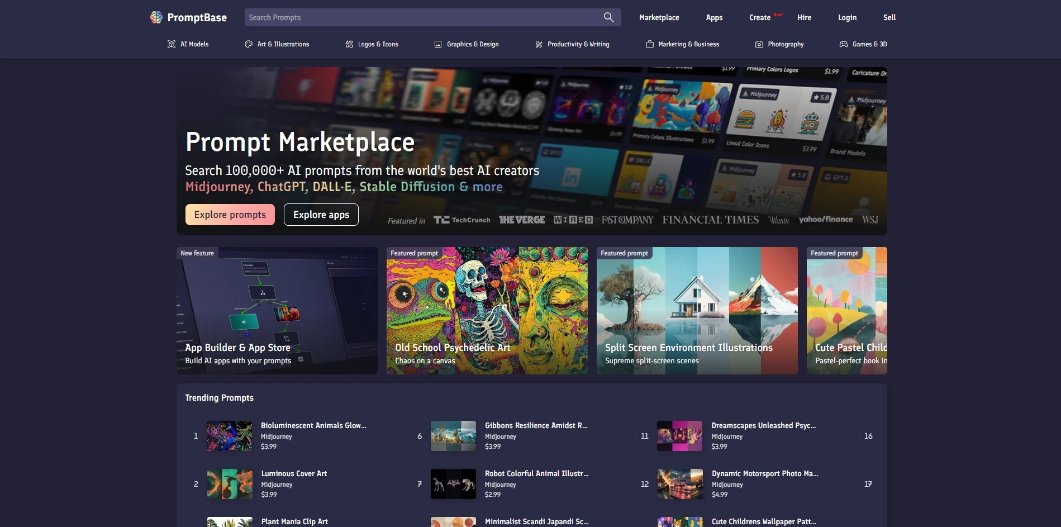Click the Photography camera icon

point(759,44)
